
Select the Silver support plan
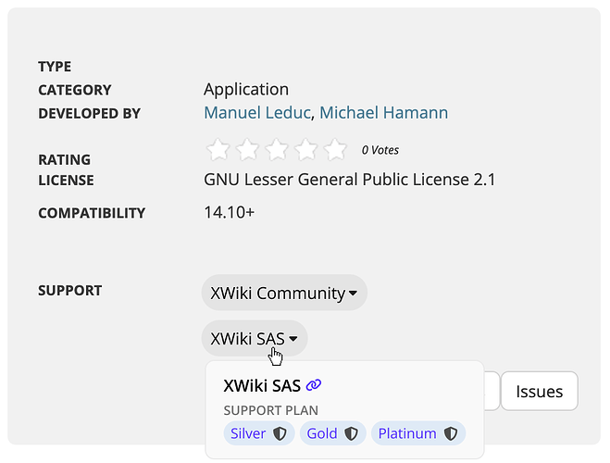point(248,433)
